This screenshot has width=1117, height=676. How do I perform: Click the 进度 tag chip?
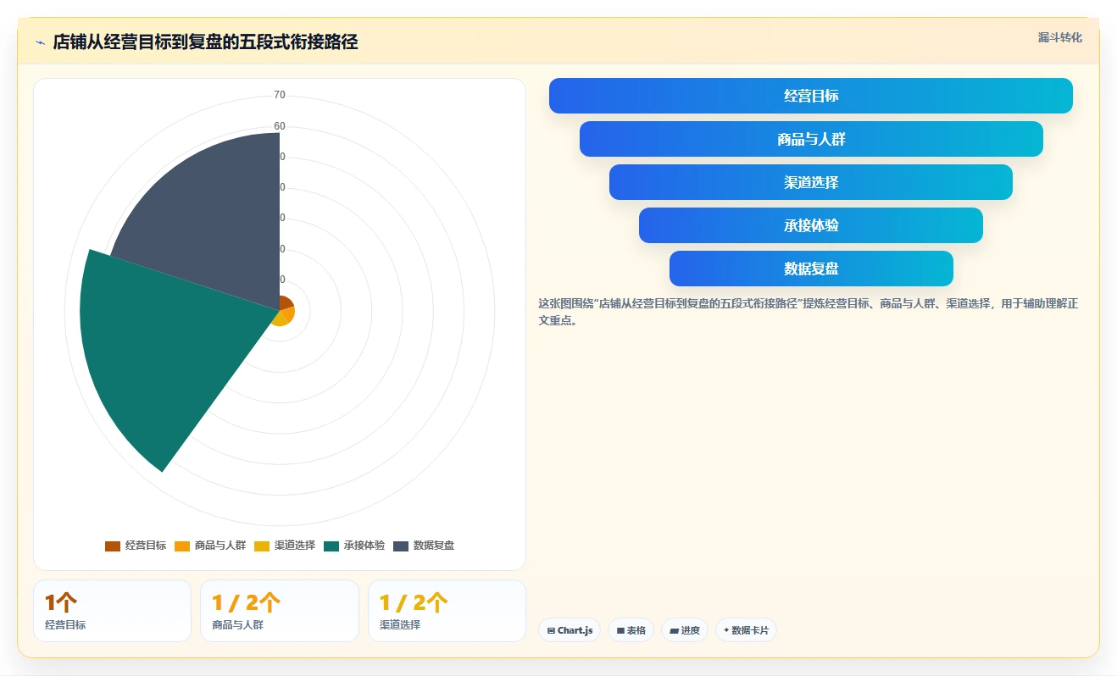685,630
